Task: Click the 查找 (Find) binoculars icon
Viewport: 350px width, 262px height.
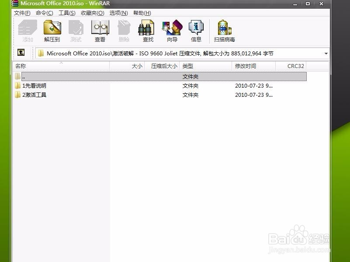Action: click(146, 27)
